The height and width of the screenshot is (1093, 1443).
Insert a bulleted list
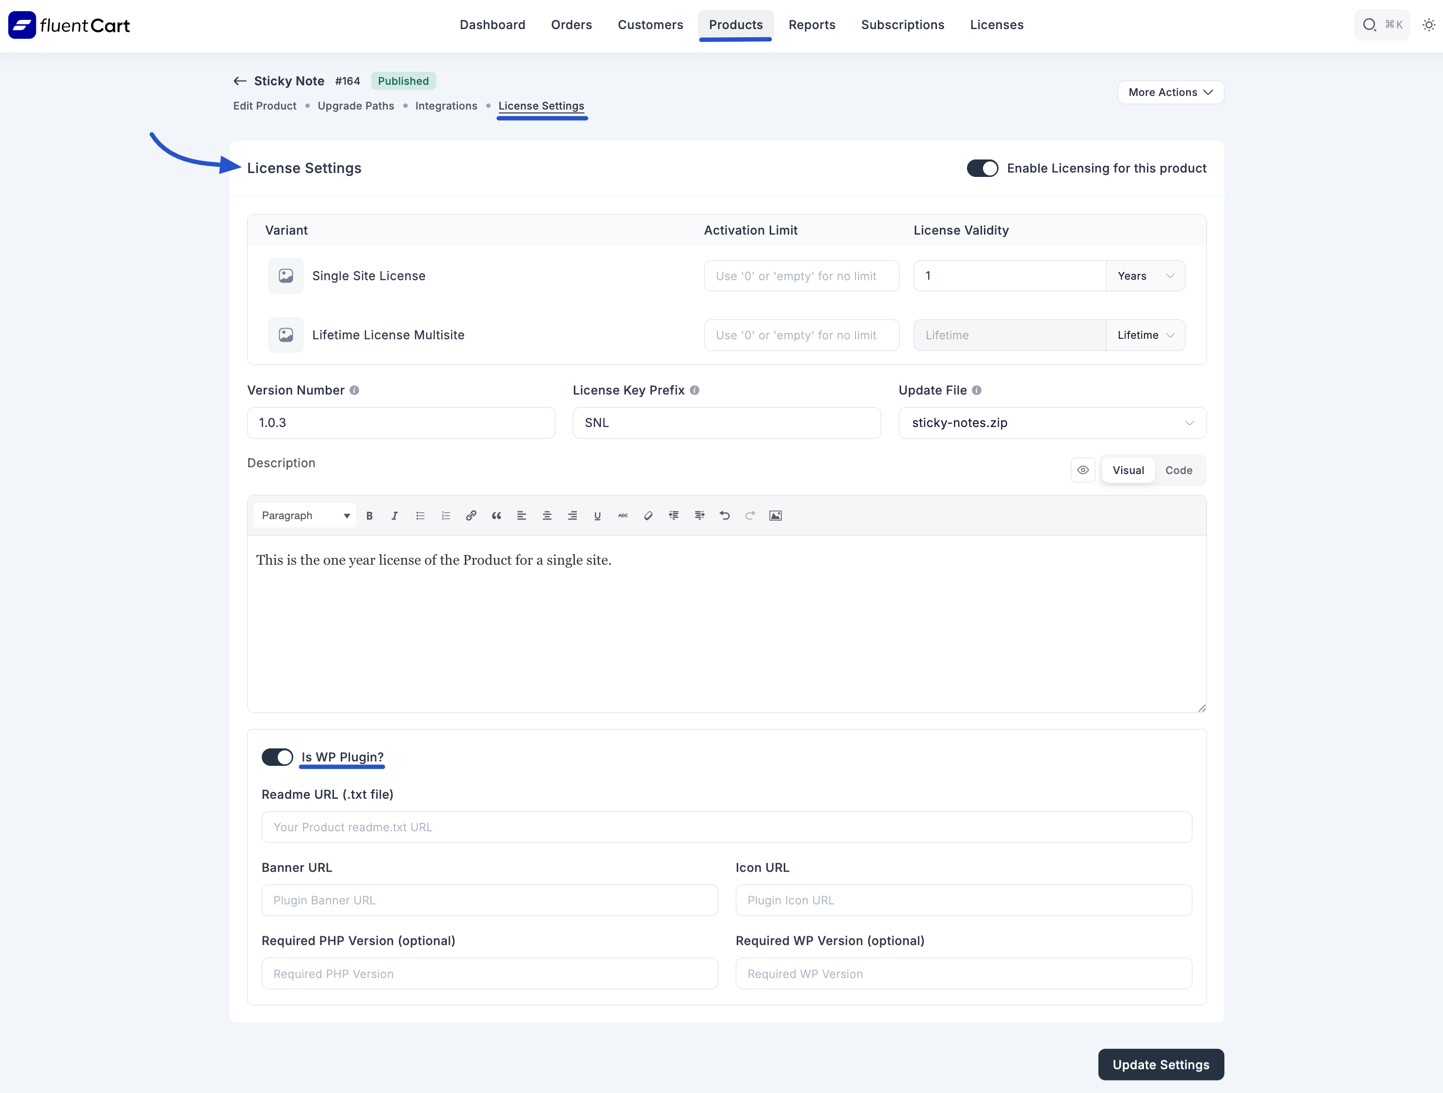[x=420, y=515]
